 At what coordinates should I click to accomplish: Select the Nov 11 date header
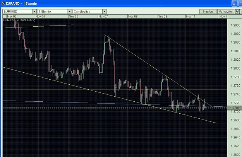pyautogui.click(x=191, y=17)
